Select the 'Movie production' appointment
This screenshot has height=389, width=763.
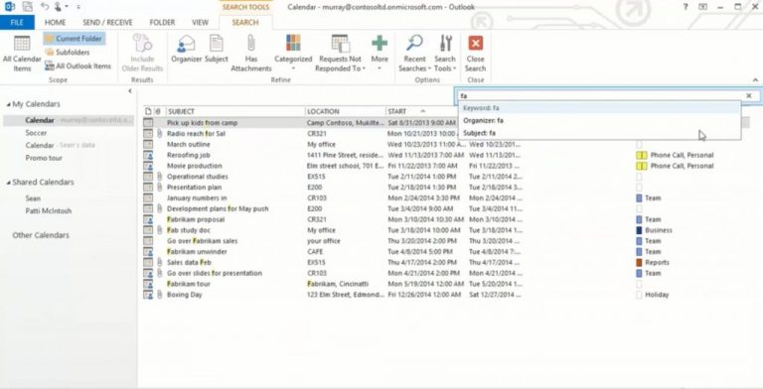pos(194,166)
